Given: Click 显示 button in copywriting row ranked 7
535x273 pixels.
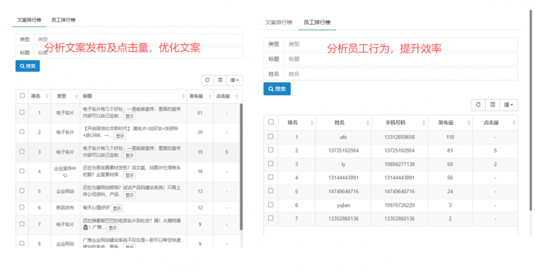Looking at the screenshot, I should coord(113,228).
